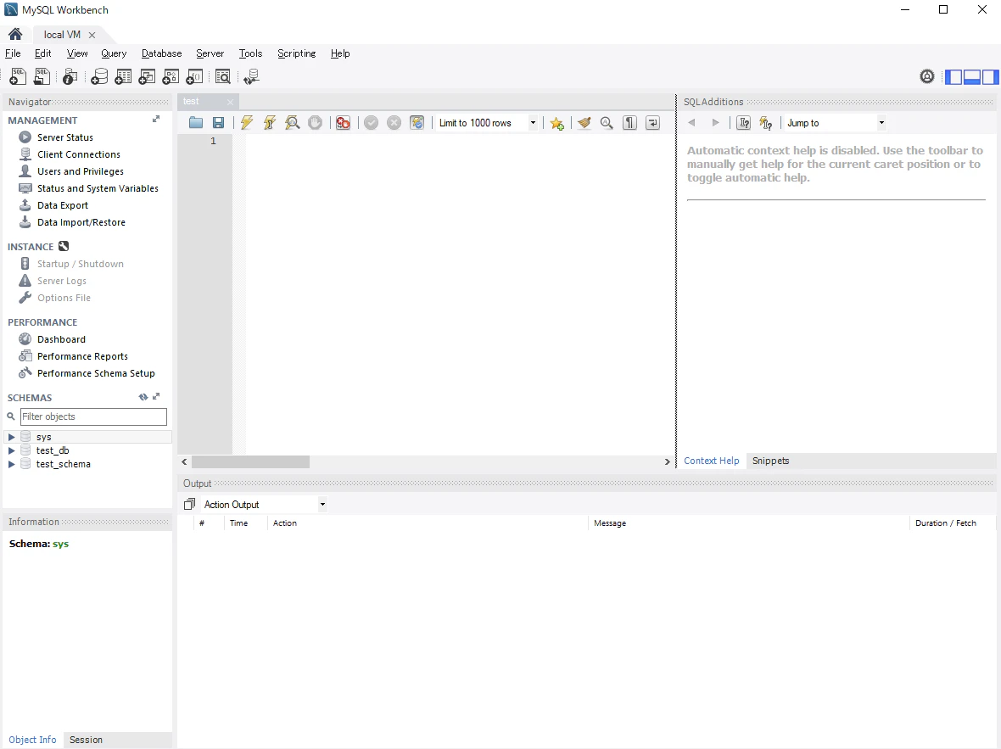Viewport: 1001px width, 749px height.
Task: Toggle the INSTANCE connection switch icon
Action: (64, 247)
